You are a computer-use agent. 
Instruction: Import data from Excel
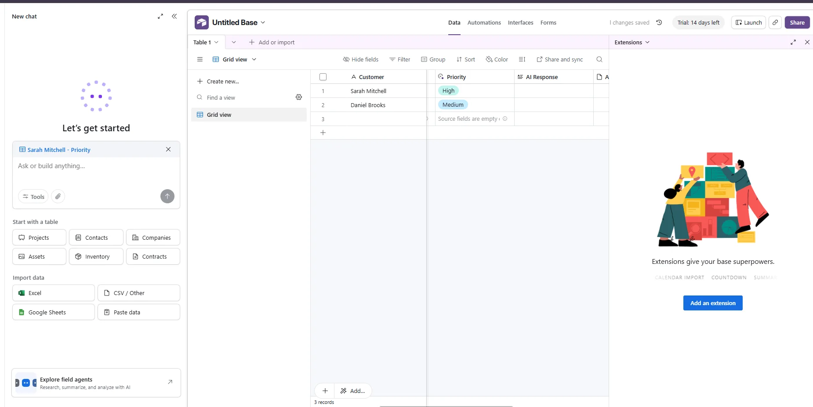click(54, 293)
